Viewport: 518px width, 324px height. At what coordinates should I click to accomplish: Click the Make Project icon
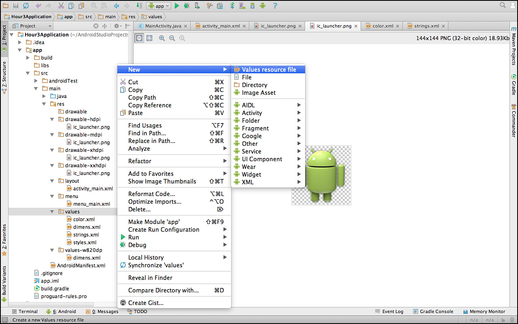139,6
